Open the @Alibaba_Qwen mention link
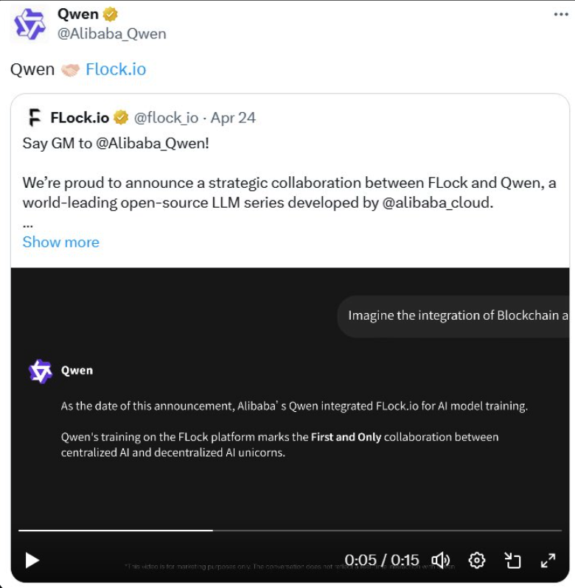The image size is (575, 588). pos(153,143)
